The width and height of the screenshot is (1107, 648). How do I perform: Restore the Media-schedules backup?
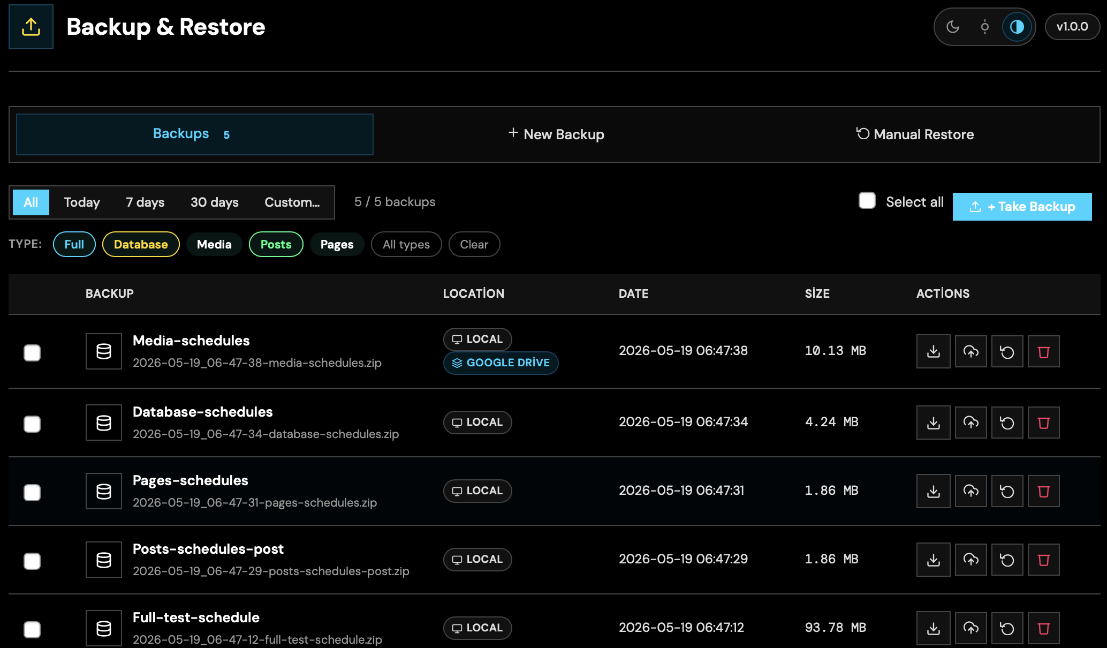1007,351
